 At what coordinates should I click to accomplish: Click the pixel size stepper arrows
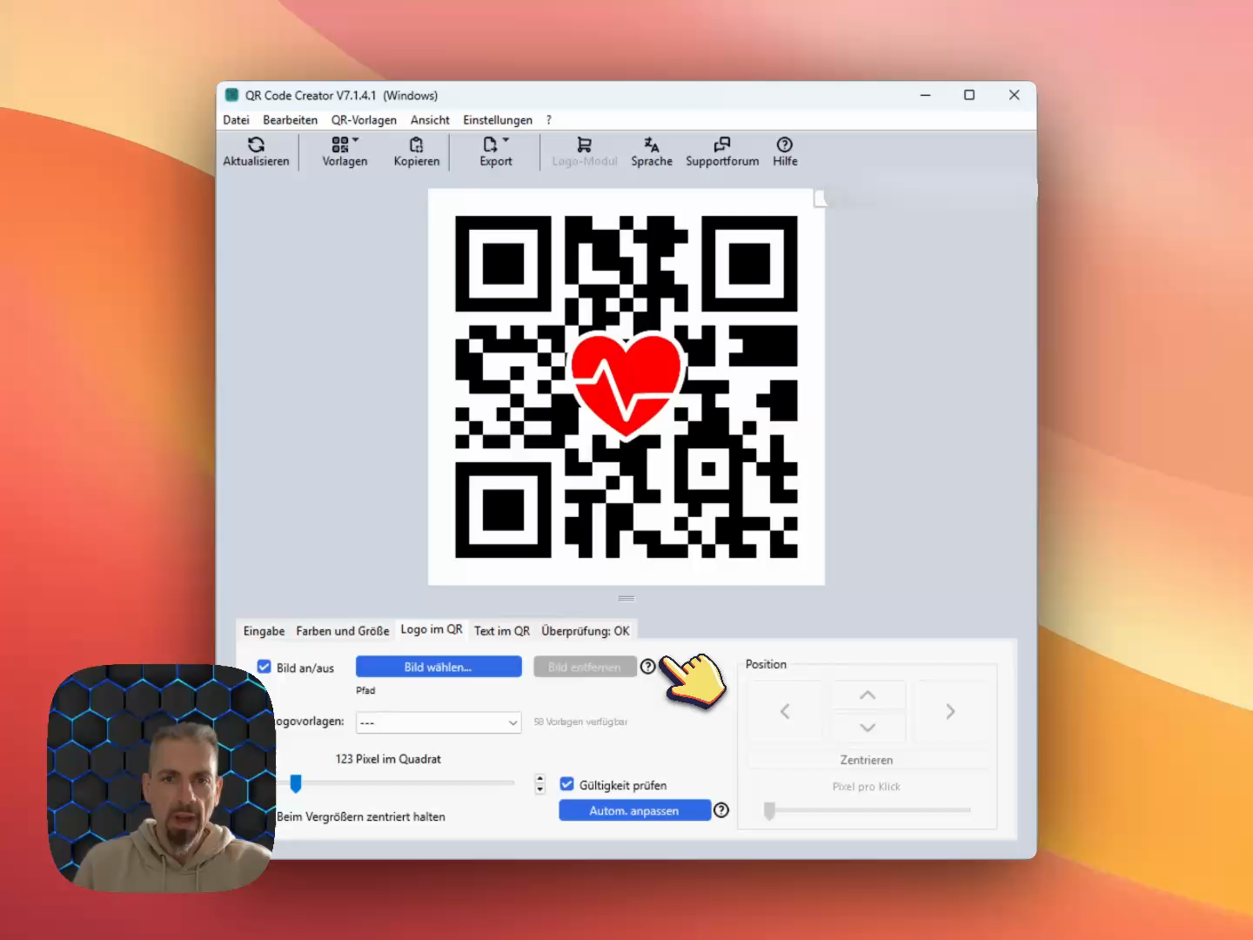540,784
